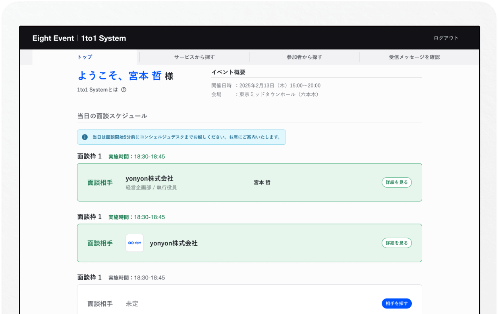Click the name 宮本 哲 in first card
The image size is (498, 314).
click(x=262, y=183)
